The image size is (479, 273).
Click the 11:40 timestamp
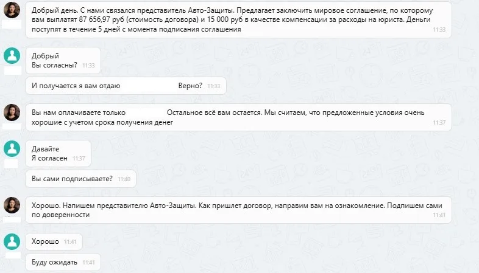(x=124, y=179)
